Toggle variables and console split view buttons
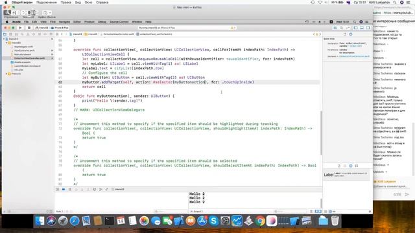This screenshot has height=233, width=415. point(318,212)
